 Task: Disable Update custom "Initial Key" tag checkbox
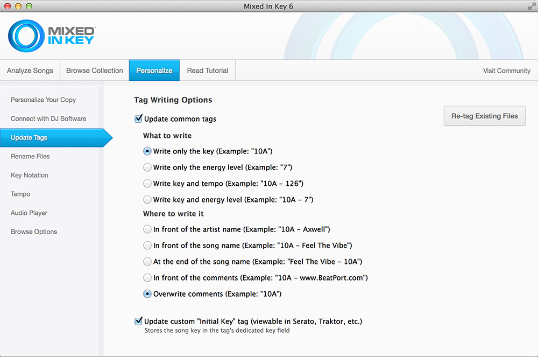[x=138, y=321]
